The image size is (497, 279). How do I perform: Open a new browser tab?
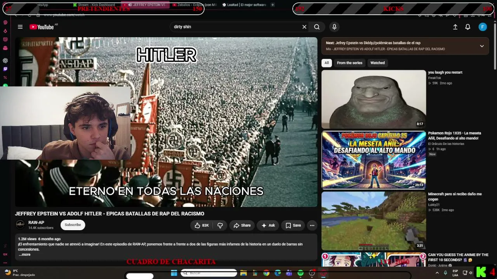point(273,5)
